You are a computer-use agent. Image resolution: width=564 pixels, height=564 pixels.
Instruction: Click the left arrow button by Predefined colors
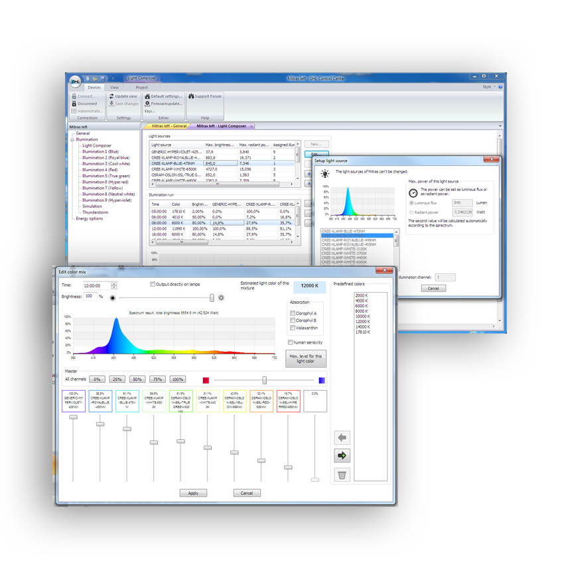[342, 437]
